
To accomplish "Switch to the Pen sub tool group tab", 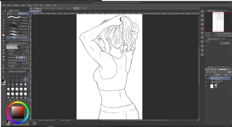I will (12, 13).
